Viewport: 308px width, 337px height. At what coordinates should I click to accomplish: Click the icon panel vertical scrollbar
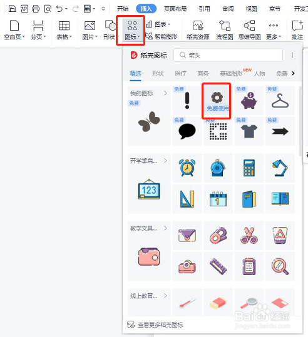coord(300,121)
